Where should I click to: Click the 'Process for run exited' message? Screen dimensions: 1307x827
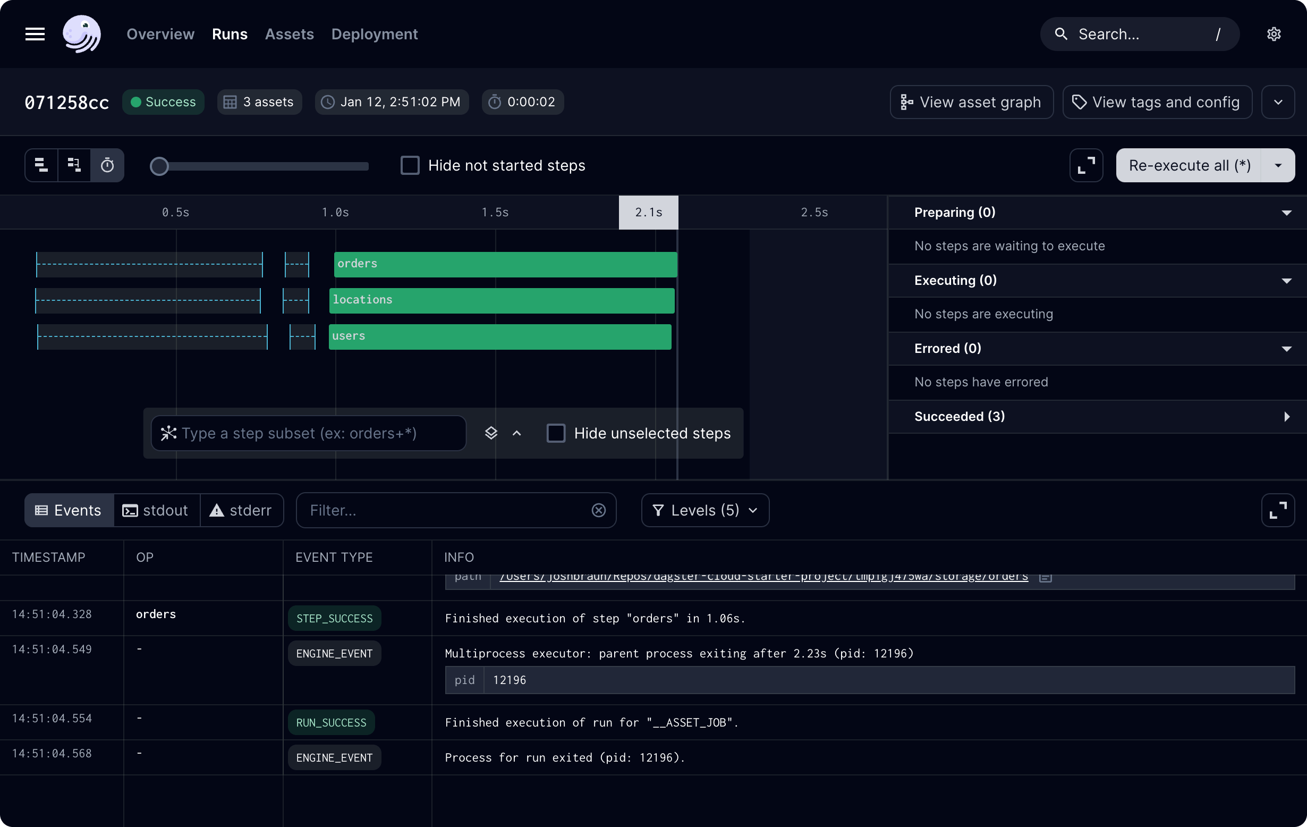565,757
